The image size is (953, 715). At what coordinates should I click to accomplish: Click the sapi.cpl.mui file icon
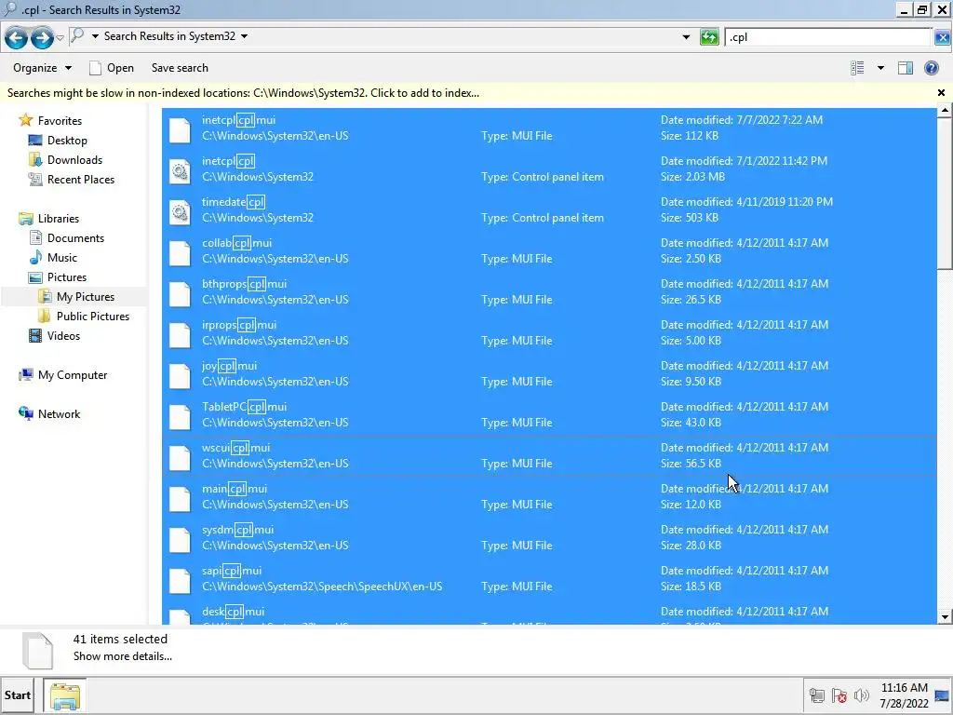(180, 581)
